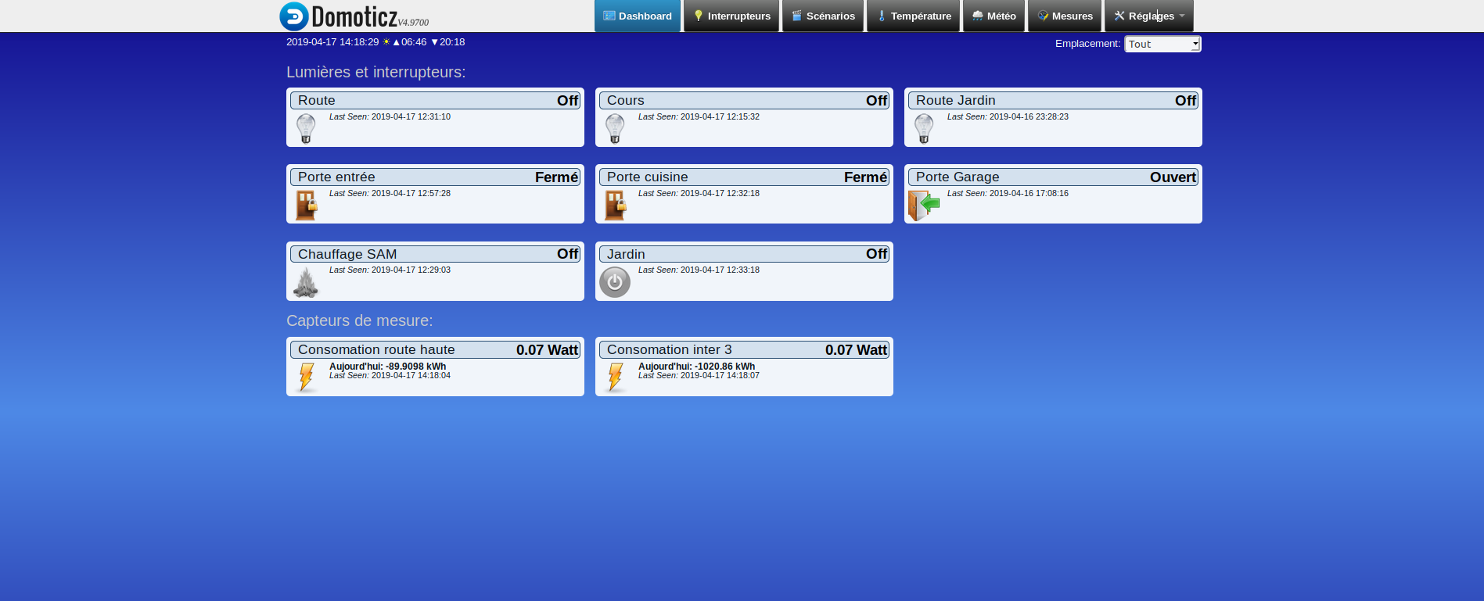
Task: Click the Route card title
Action: click(317, 100)
